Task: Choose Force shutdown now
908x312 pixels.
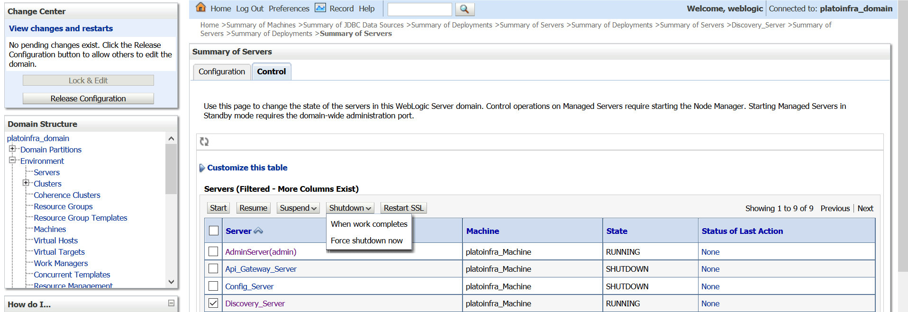Action: pos(366,241)
